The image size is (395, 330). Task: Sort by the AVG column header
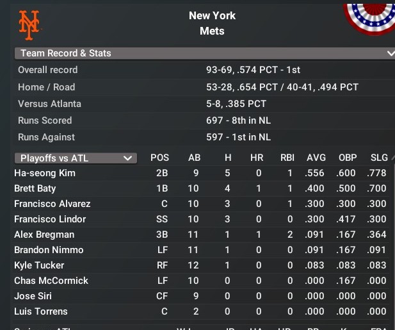316,158
